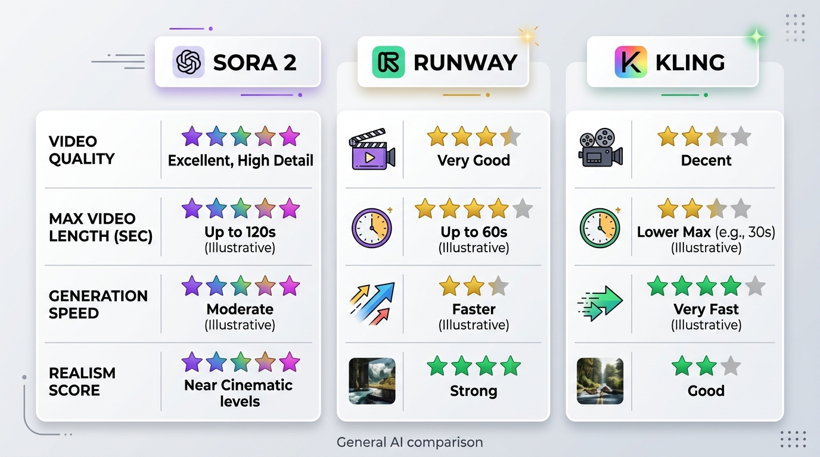This screenshot has height=457, width=820.
Task: Click the GENERATION SPEED row label
Action: point(98,304)
